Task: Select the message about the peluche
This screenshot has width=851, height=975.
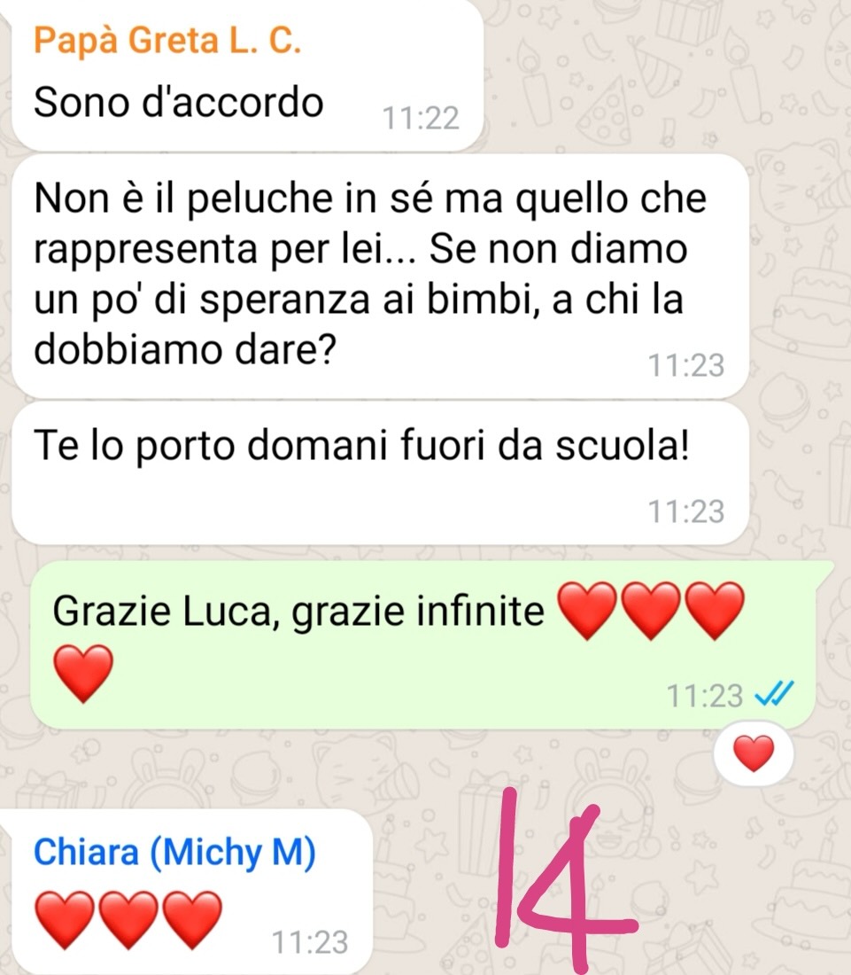Action: point(380,276)
